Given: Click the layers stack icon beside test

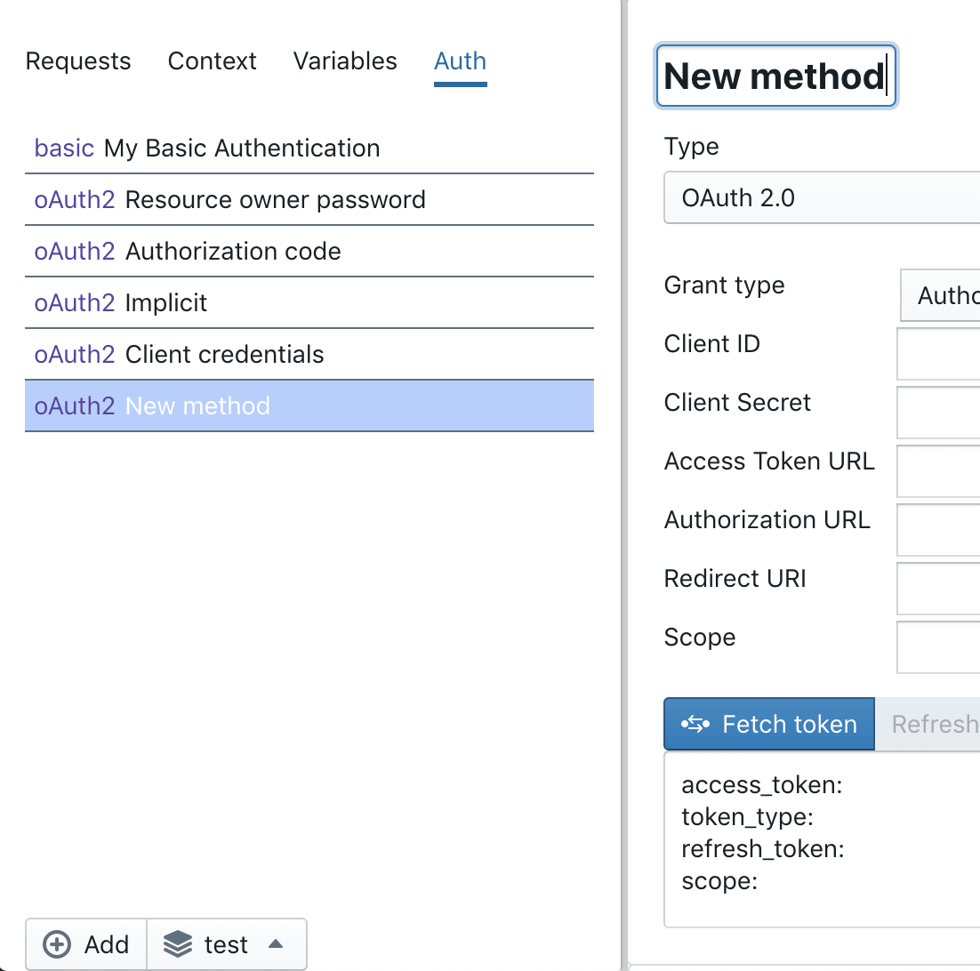Looking at the screenshot, I should (x=178, y=944).
